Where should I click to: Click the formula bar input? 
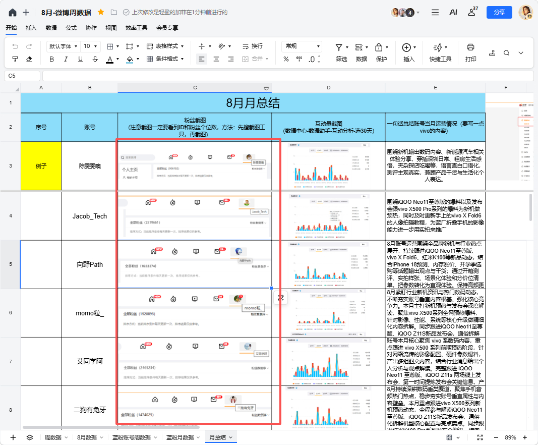coord(288,76)
